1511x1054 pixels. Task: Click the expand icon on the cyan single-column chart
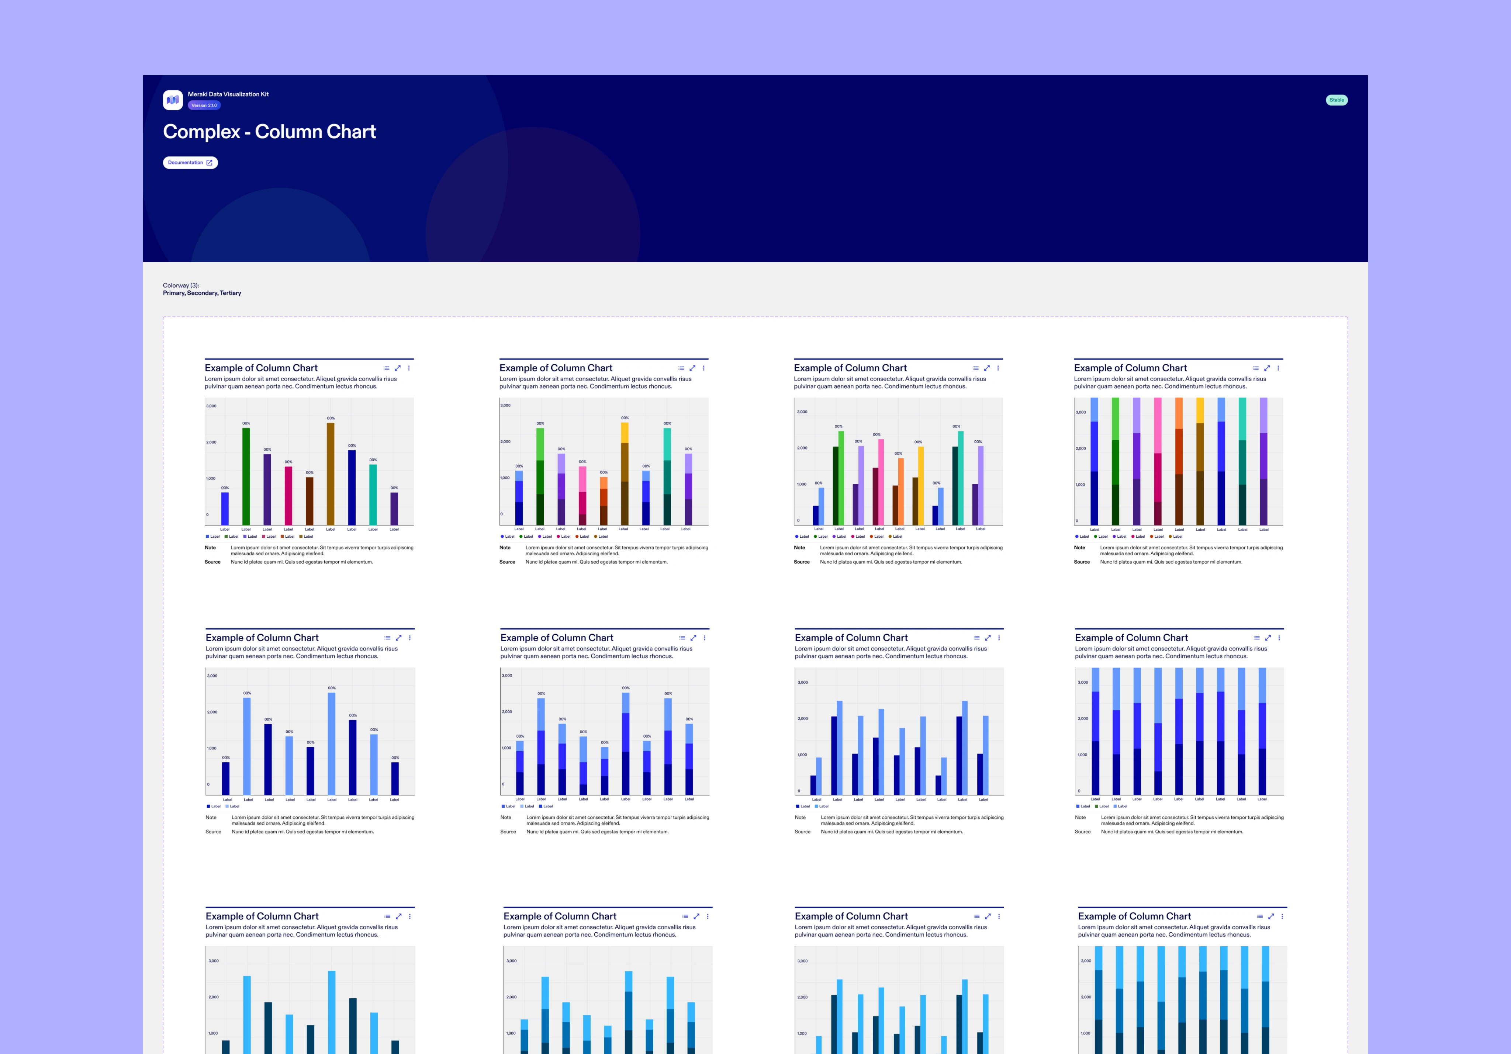point(398,916)
